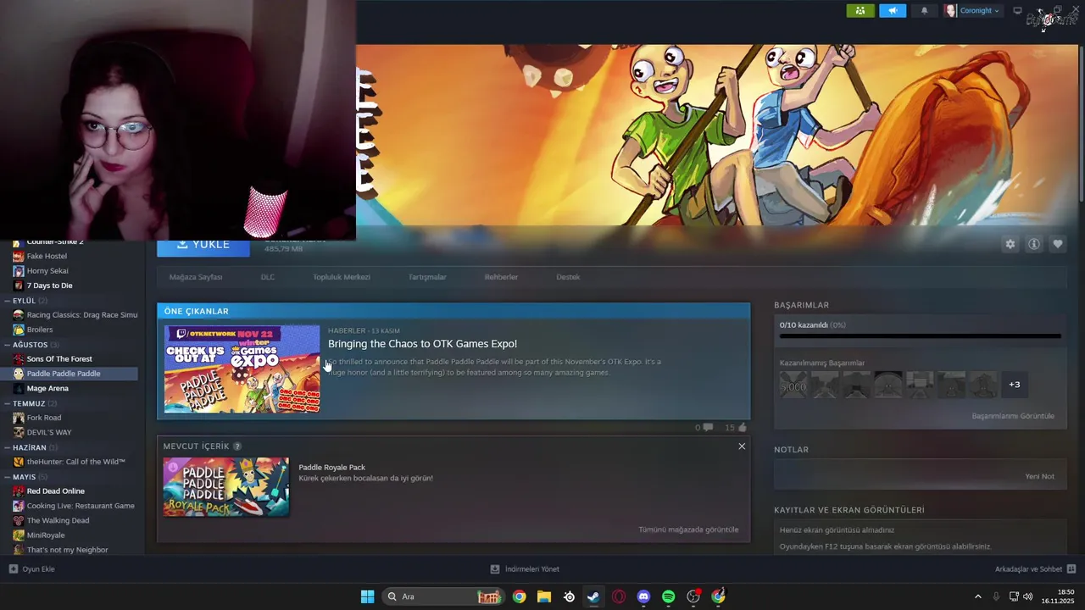Open game settings gear icon
Image resolution: width=1085 pixels, height=610 pixels.
point(1010,244)
